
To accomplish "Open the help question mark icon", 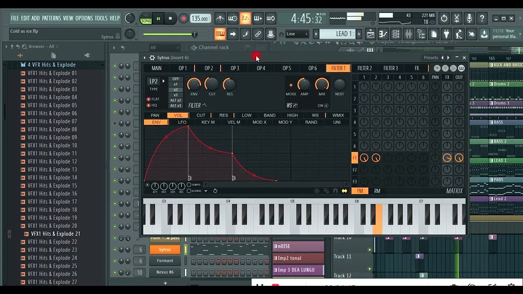I will 482,18.
